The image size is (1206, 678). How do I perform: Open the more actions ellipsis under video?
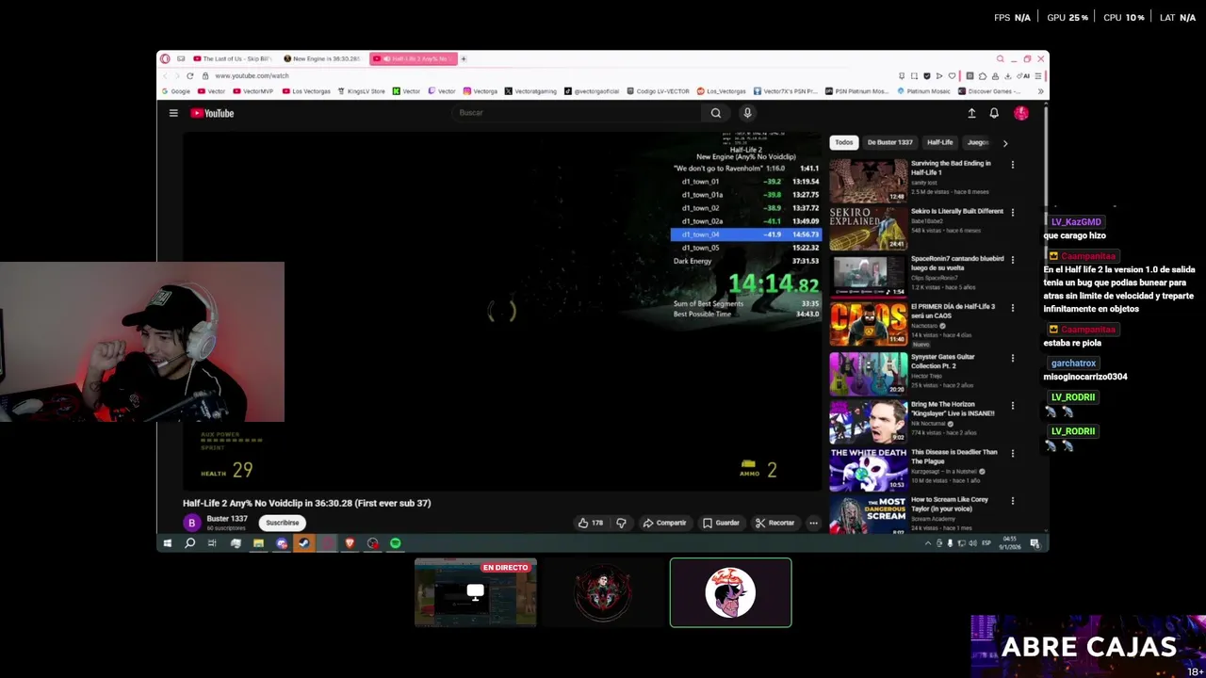[813, 523]
